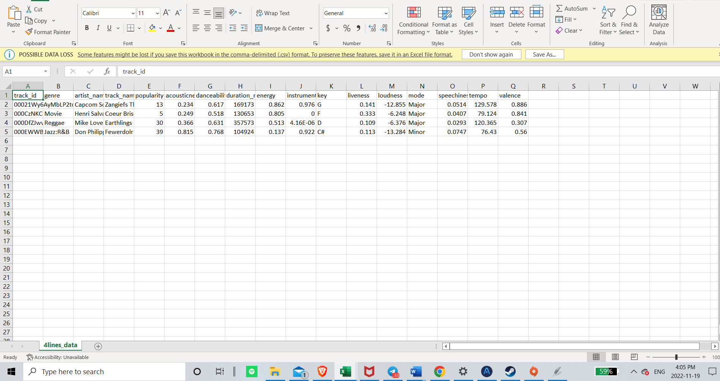Click the Comma Style icon
The height and width of the screenshot is (381, 720).
click(x=358, y=28)
